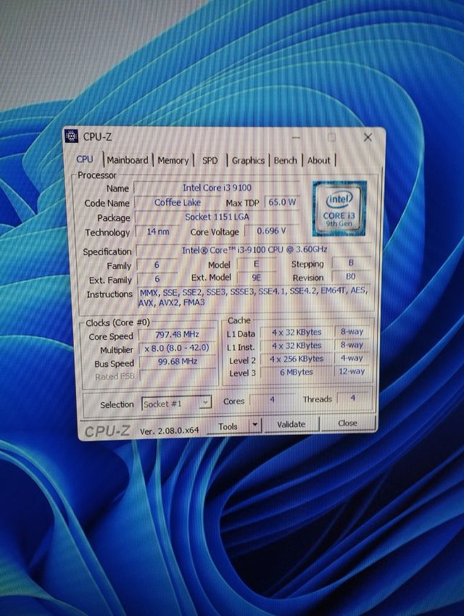Click the Close button at bottom right
This screenshot has height=616, width=464.
(347, 423)
